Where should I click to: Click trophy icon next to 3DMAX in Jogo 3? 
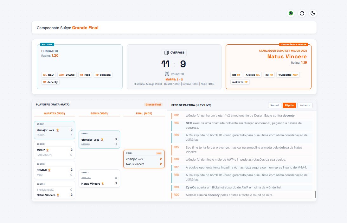49,170
